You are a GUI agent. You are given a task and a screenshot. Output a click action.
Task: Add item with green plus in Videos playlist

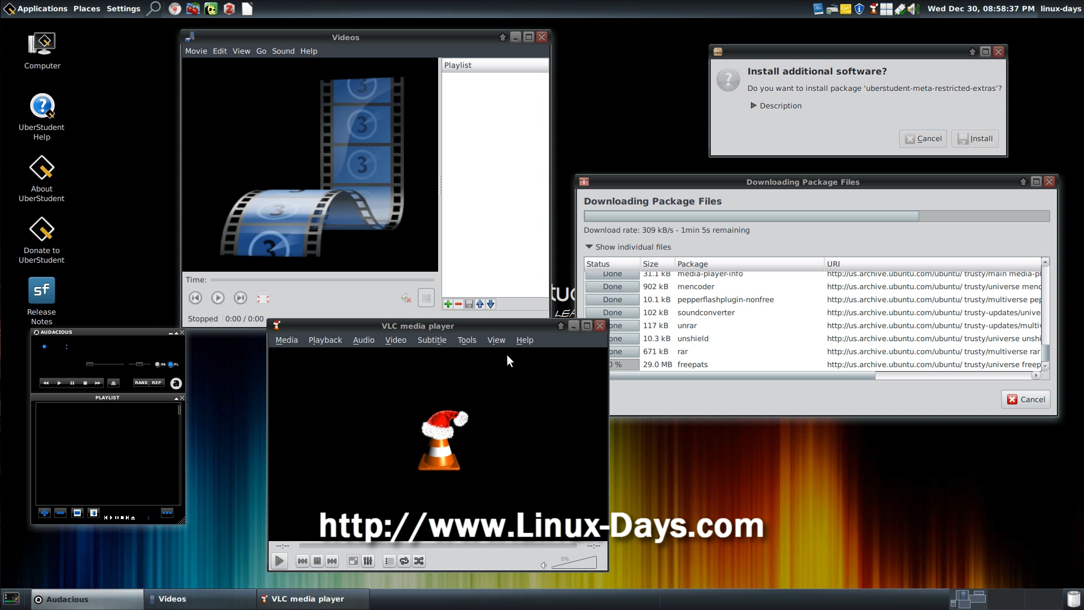click(x=448, y=304)
